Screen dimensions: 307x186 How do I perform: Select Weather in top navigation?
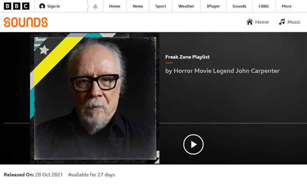tap(186, 6)
